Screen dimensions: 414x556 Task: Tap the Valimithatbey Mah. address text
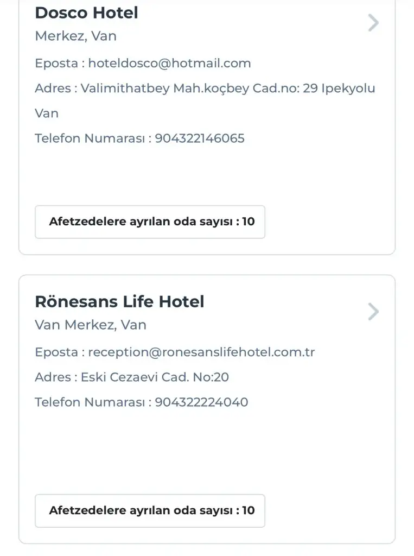(228, 88)
